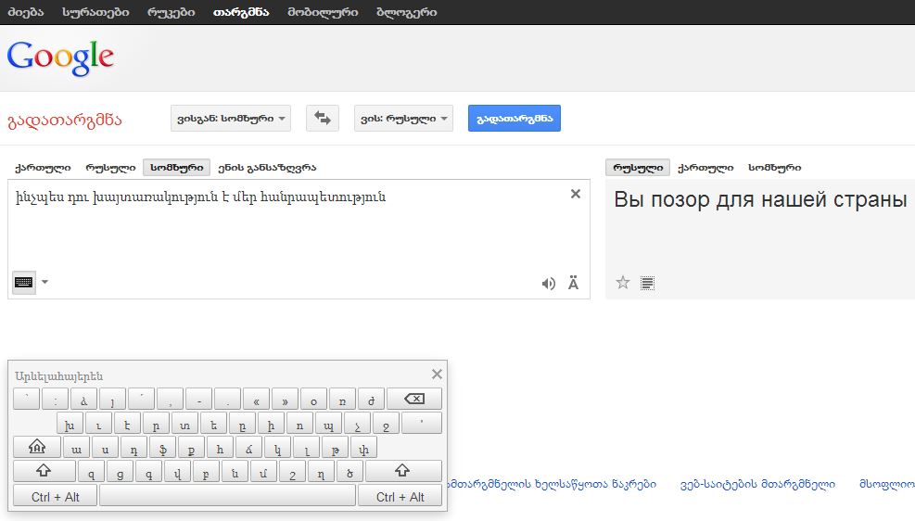Click the blue გადათარგმნა translate button
This screenshot has width=915, height=521.
click(x=515, y=119)
